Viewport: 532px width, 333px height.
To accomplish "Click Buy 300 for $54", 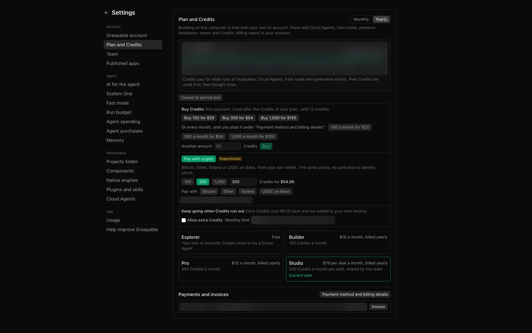I will point(237,118).
